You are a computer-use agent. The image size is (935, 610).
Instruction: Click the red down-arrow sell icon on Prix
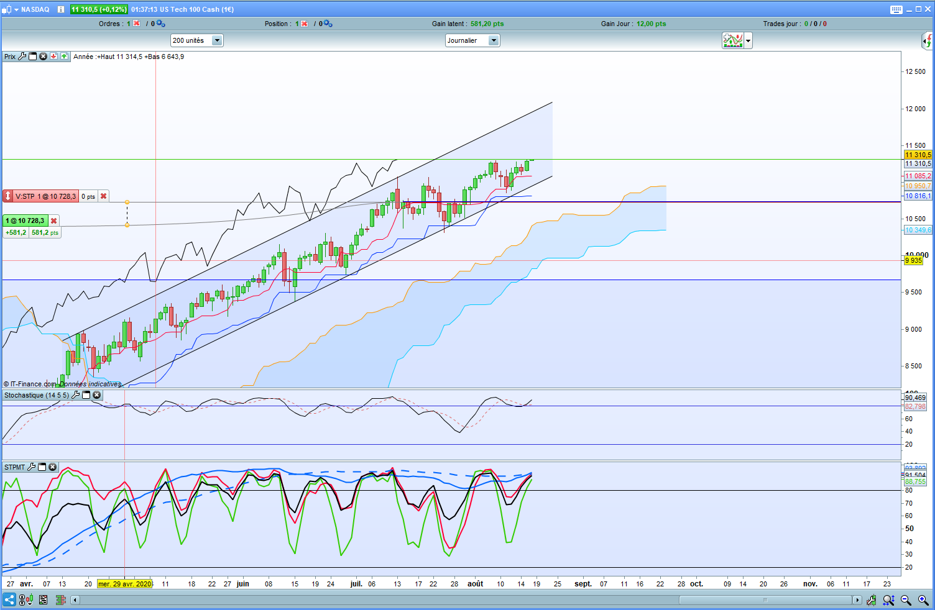(54, 57)
